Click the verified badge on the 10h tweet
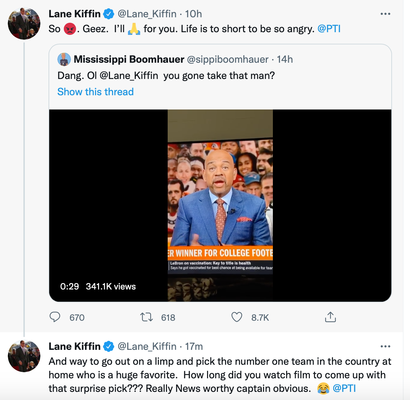Screen dimensions: 410x400 point(109,14)
